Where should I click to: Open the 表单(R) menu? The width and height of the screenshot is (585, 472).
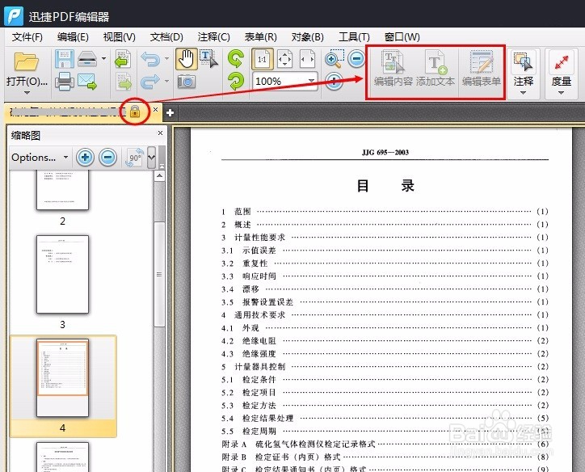[x=260, y=37]
